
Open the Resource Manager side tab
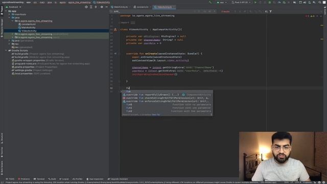pos(2,28)
